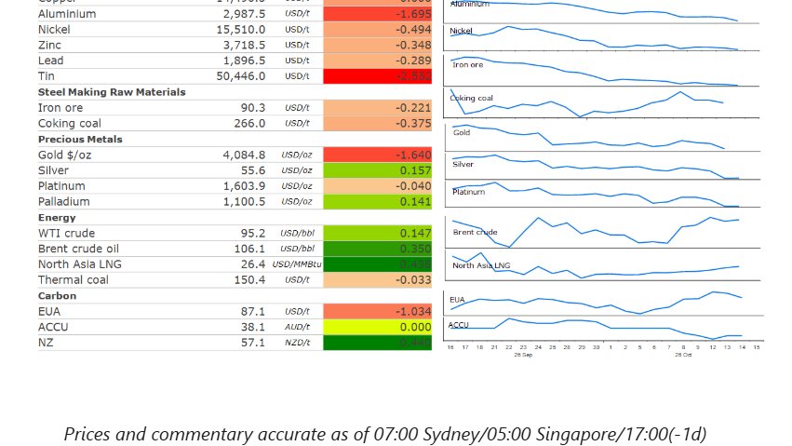Click Silver price 55.6
The width and height of the screenshot is (792, 446).
tap(252, 170)
